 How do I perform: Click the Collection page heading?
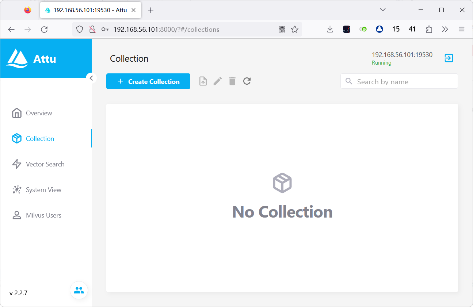point(129,59)
